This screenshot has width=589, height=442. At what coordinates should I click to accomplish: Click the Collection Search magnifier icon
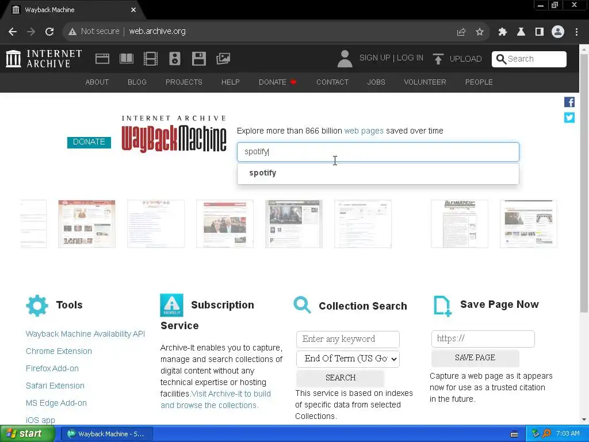click(x=302, y=305)
